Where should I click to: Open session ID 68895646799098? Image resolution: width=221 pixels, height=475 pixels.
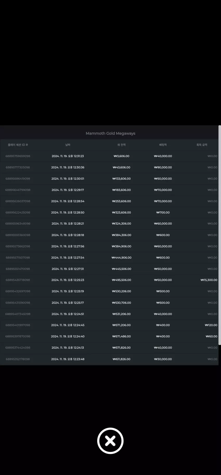click(18, 190)
